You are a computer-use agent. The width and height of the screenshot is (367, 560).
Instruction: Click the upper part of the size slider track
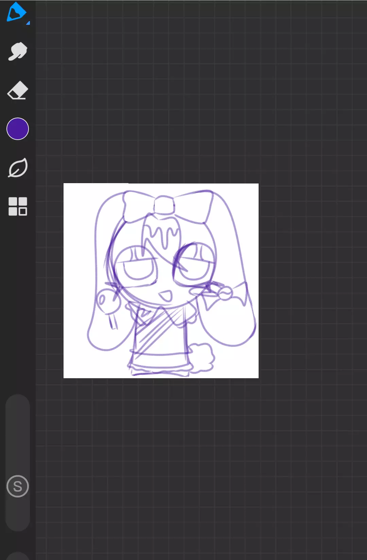tap(18, 425)
